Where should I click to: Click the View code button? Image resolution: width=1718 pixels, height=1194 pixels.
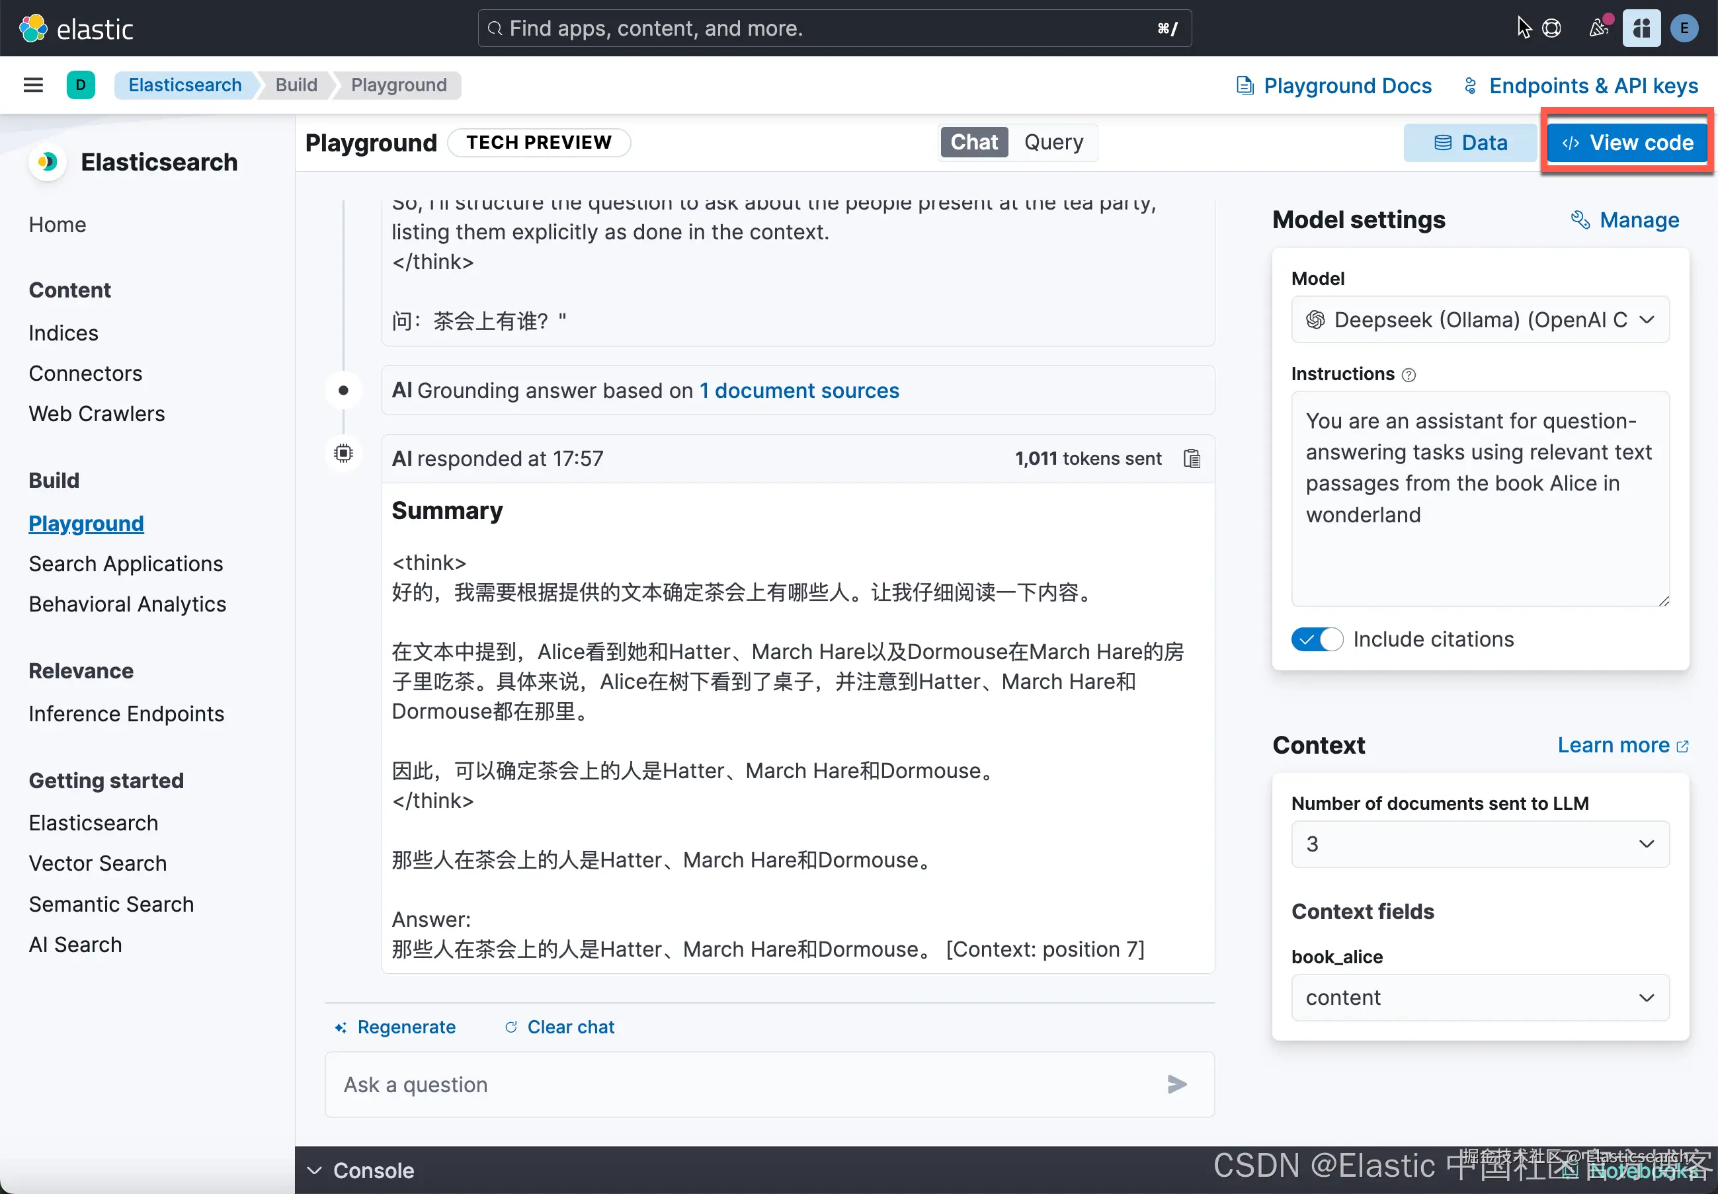(x=1627, y=142)
